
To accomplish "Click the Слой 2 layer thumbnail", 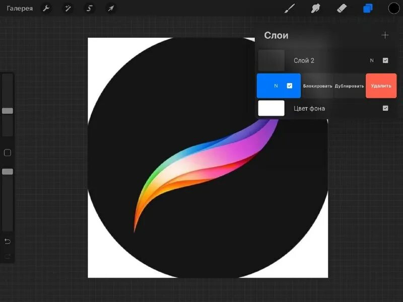I will coord(272,60).
